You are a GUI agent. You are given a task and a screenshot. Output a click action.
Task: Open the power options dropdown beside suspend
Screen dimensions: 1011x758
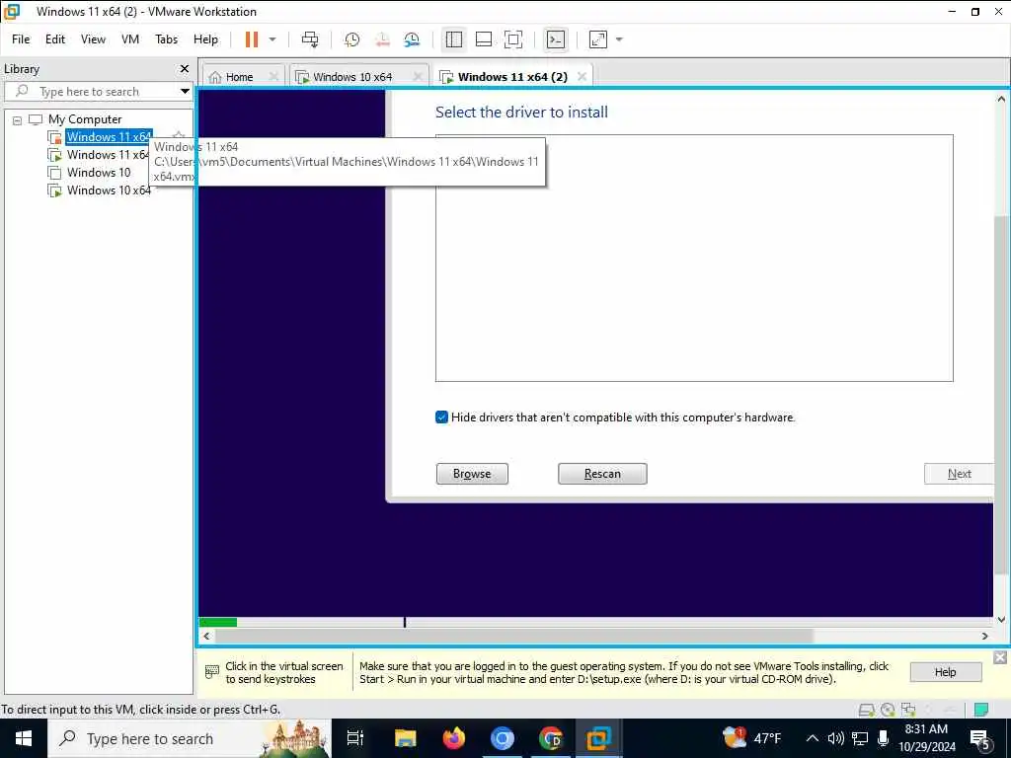coord(272,39)
